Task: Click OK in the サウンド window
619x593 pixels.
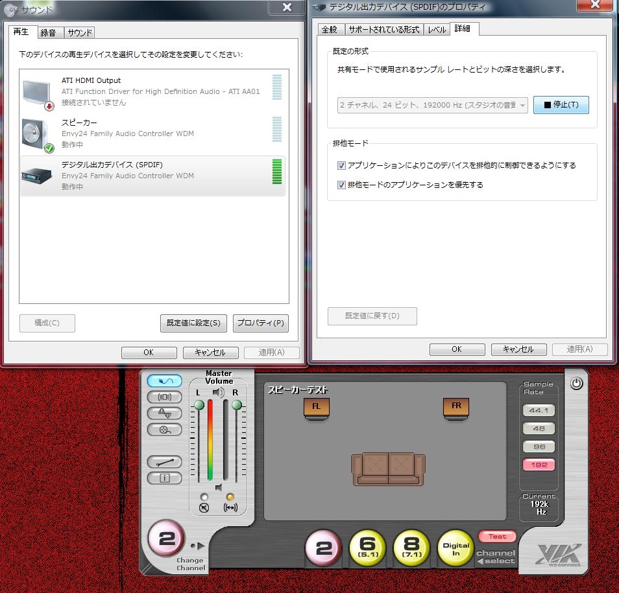Action: click(x=149, y=353)
